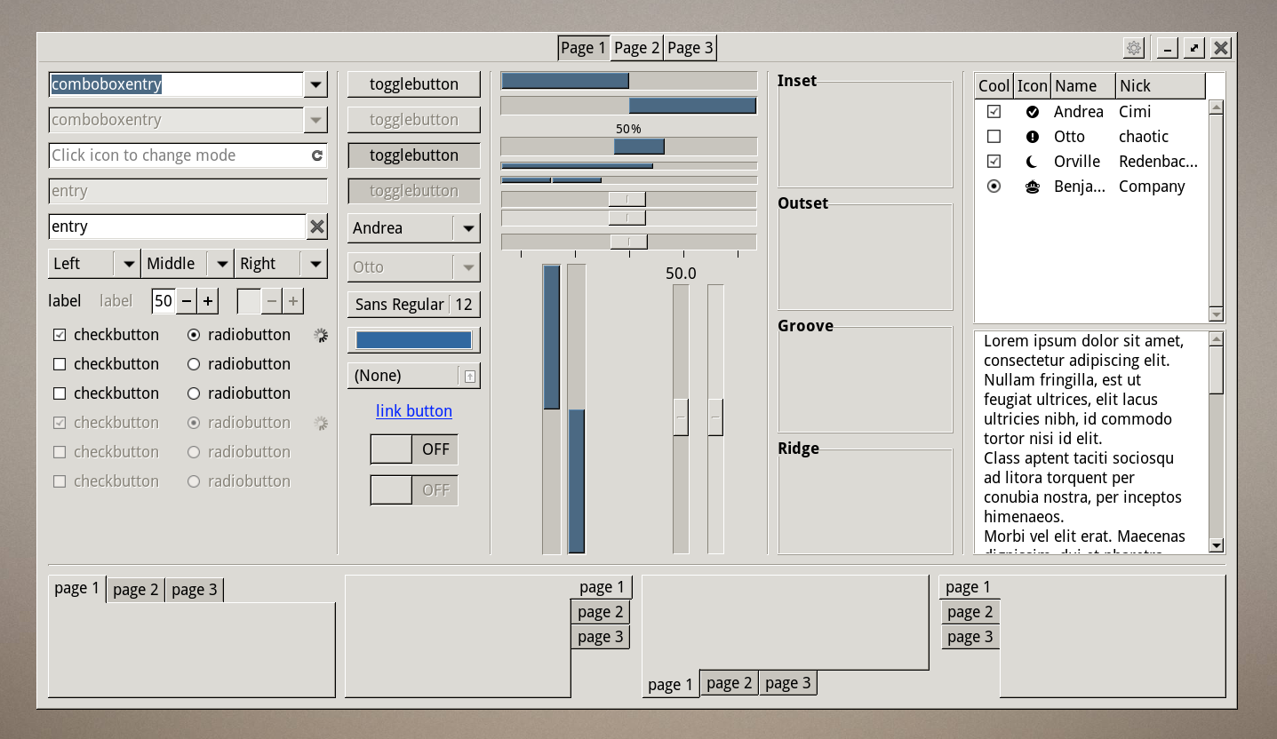Click the refresh icon in mode entry
This screenshot has width=1277, height=739.
coord(317,155)
